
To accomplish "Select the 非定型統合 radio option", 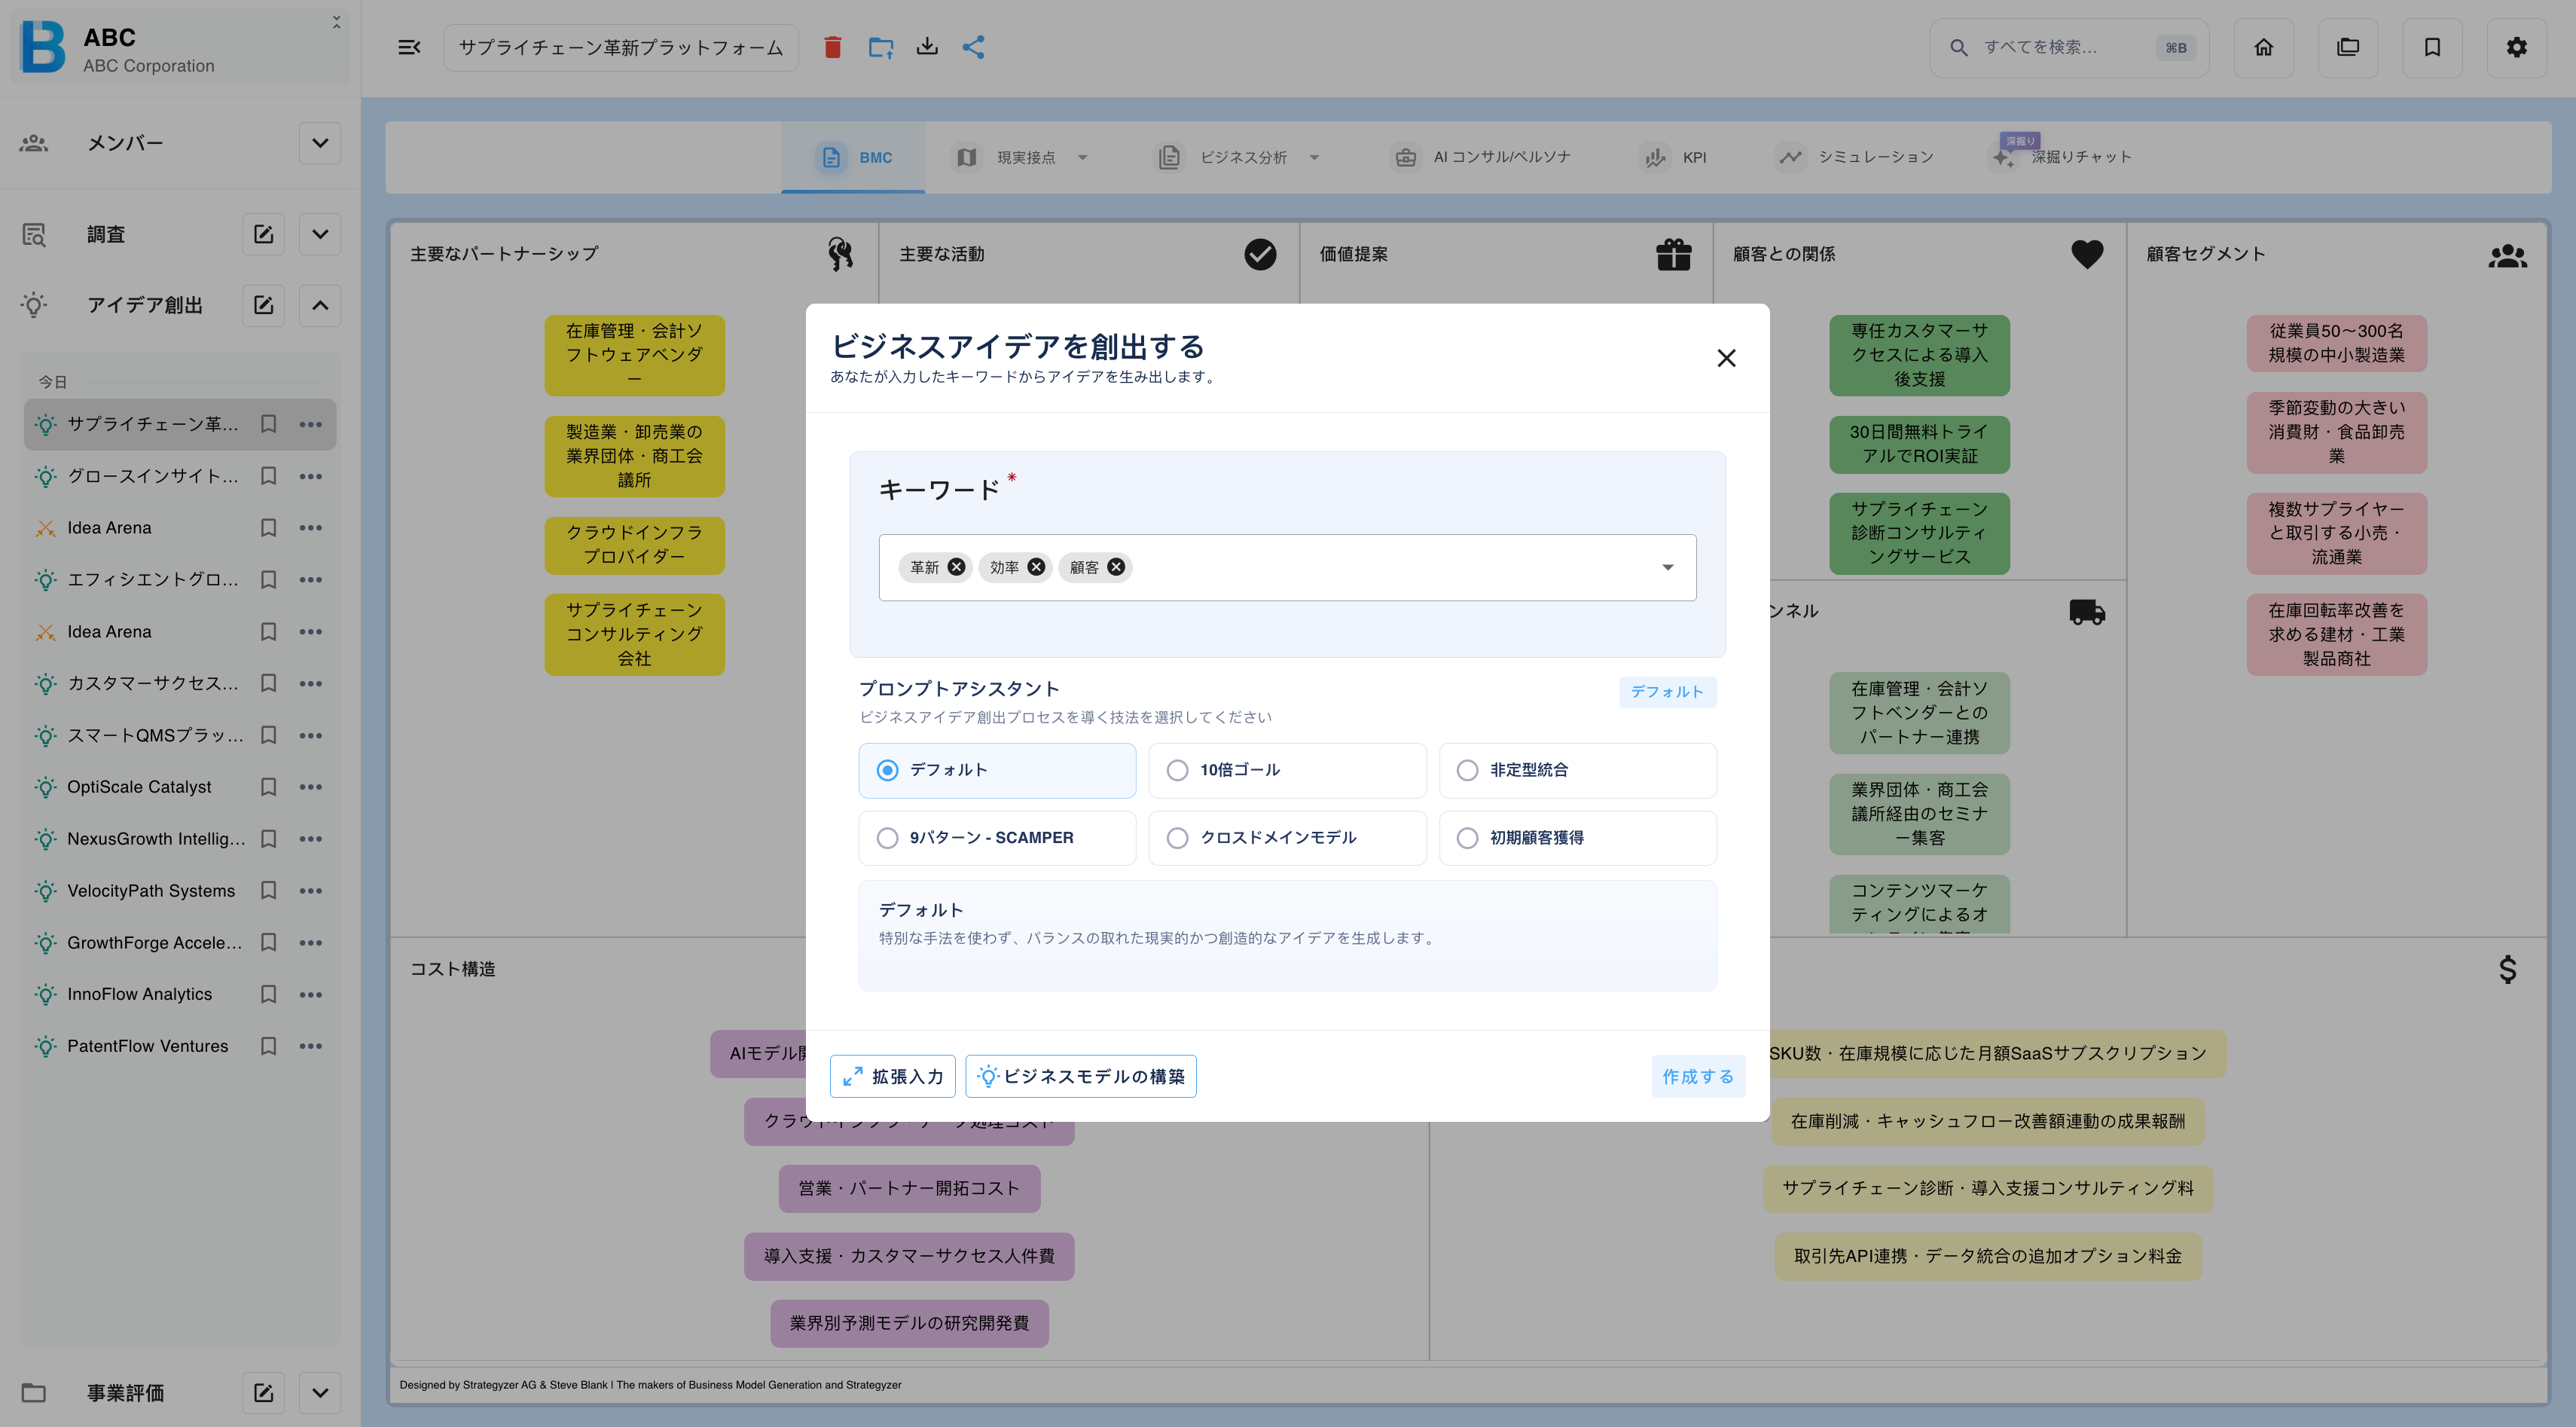I will click(1577, 770).
